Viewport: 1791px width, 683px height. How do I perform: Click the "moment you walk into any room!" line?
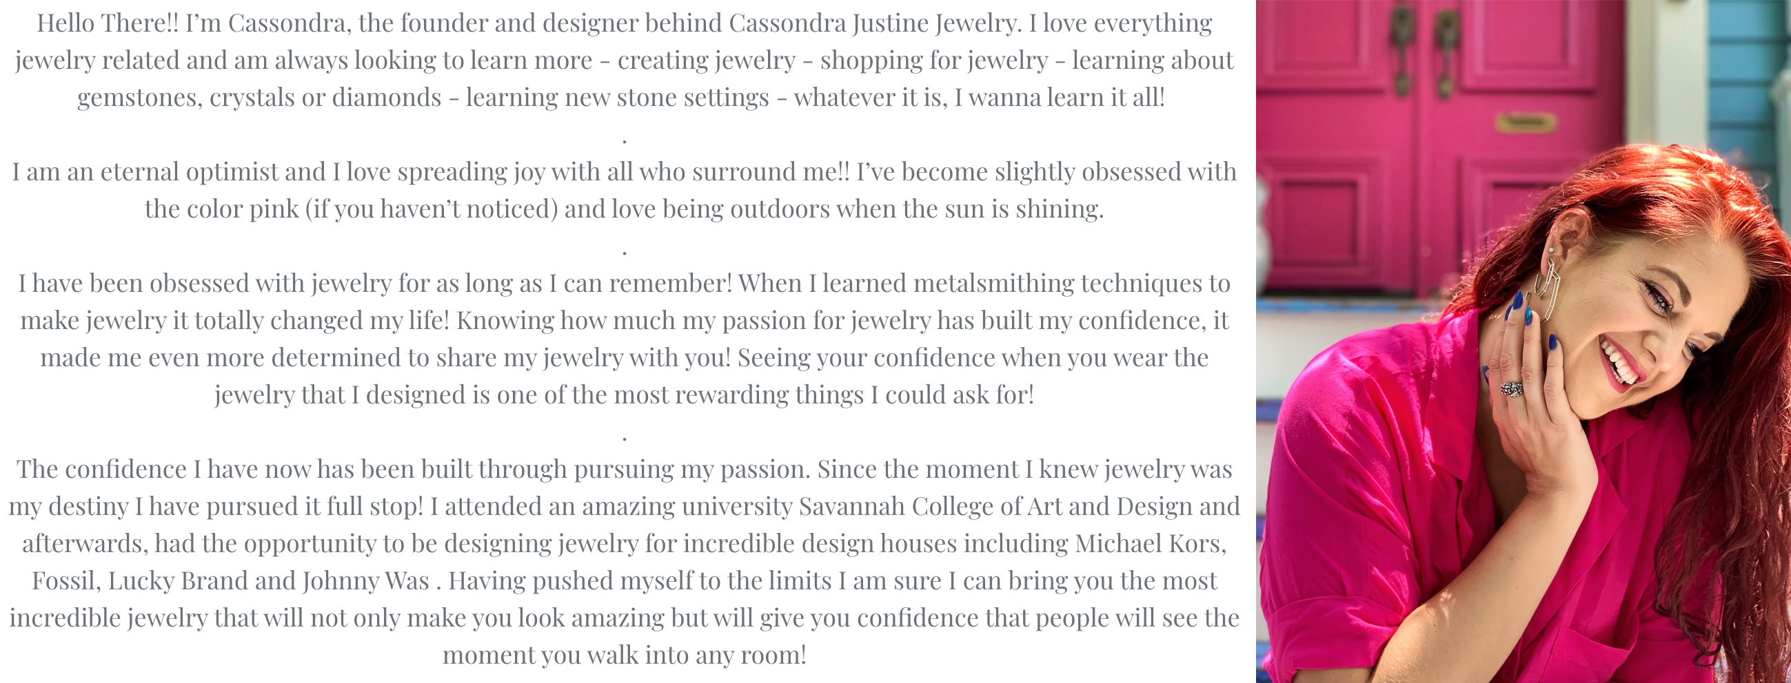[625, 655]
